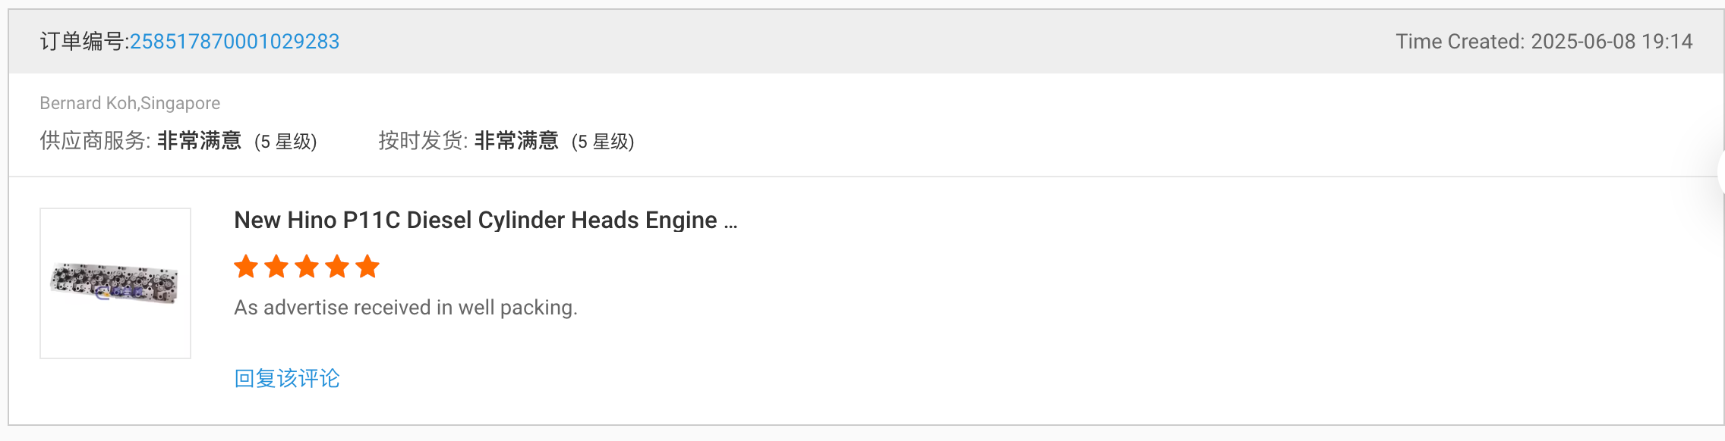The height and width of the screenshot is (441, 1725).
Task: Click 非常满意 after 供应商服务
Action: coord(199,141)
